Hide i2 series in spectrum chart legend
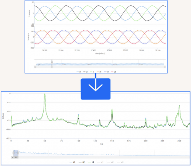This screenshot has height=166, width=191. click(82, 162)
